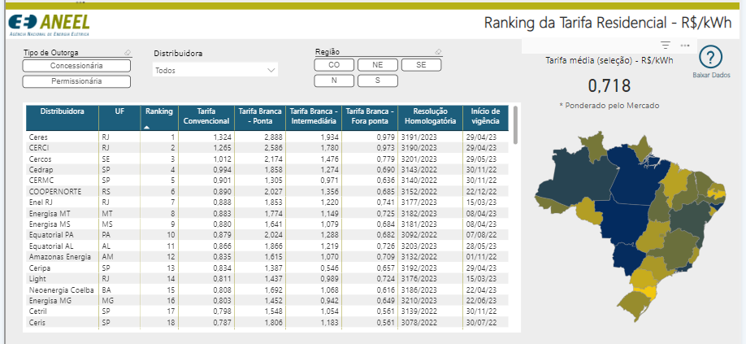The image size is (746, 344).
Task: Sort by Tarifa Branca - Intermediária header
Action: tap(314, 116)
